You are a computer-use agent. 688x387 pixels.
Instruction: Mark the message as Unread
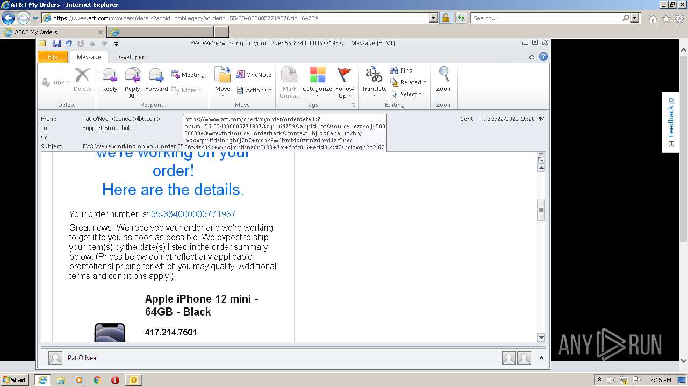(289, 83)
